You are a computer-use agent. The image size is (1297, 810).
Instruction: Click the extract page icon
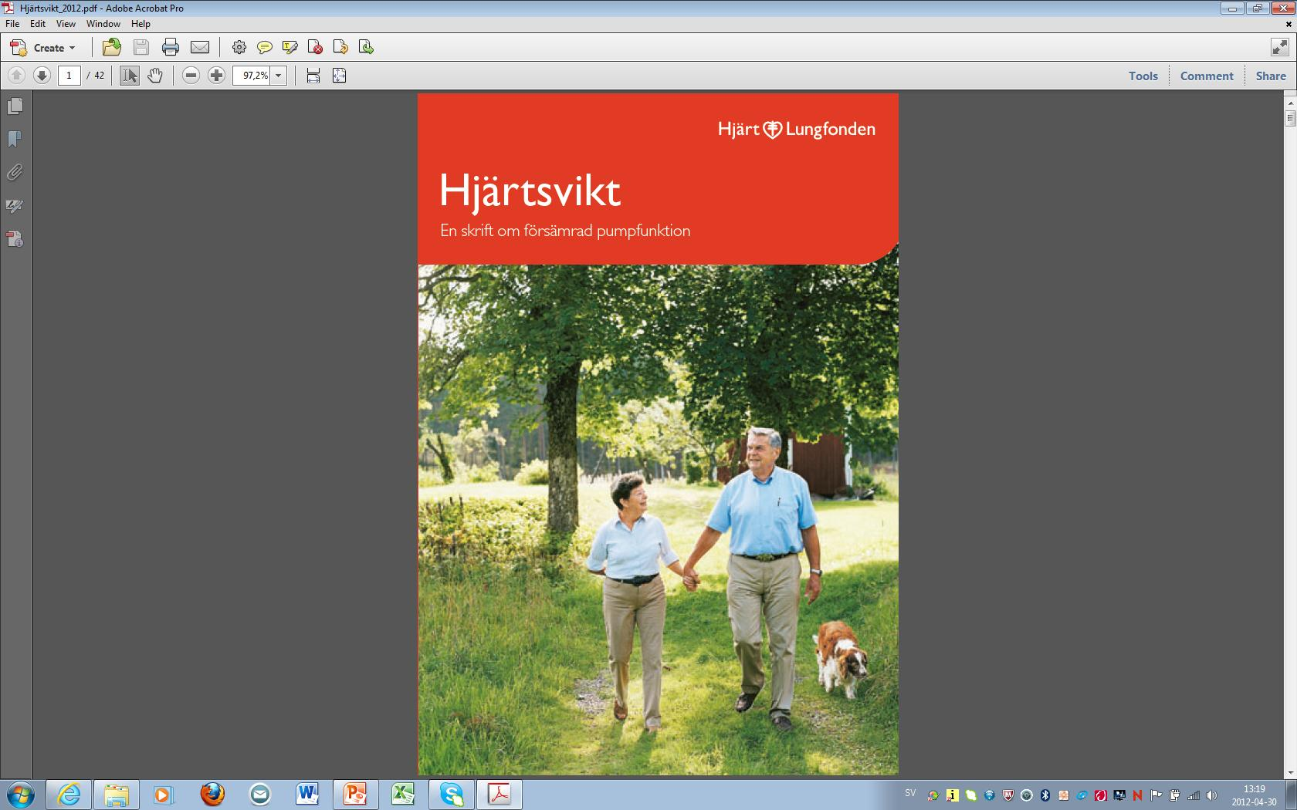point(340,48)
